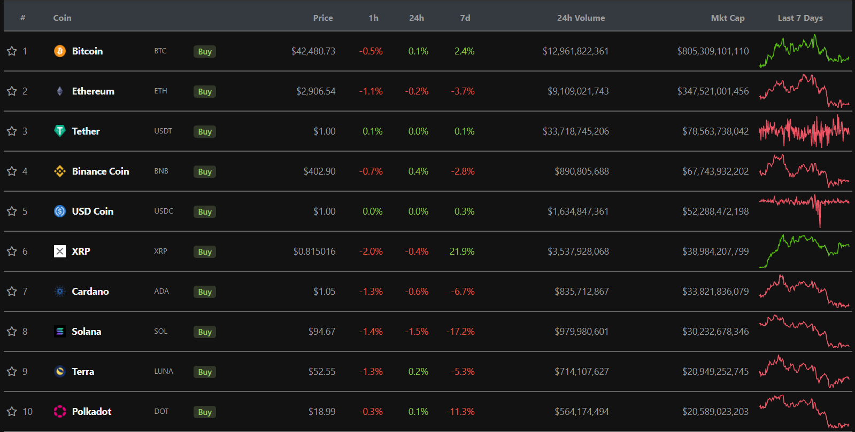Image resolution: width=855 pixels, height=432 pixels.
Task: Sort by the 7d column header
Action: [465, 18]
